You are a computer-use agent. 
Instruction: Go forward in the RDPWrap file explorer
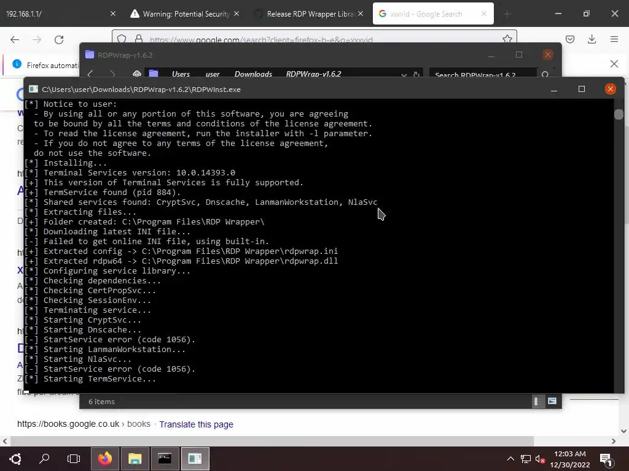pos(113,74)
